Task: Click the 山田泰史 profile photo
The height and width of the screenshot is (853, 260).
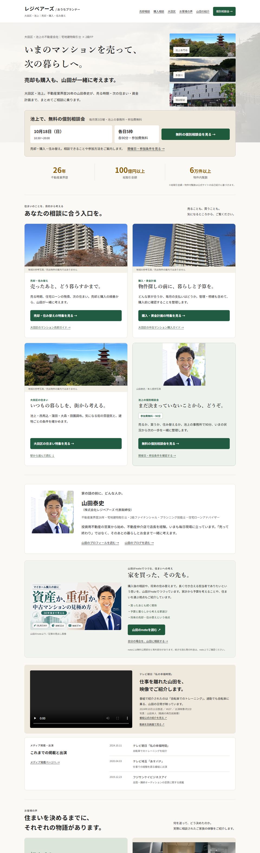Action: 52,512
